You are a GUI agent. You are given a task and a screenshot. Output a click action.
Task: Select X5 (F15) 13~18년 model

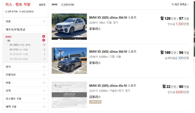(x=19, y=50)
